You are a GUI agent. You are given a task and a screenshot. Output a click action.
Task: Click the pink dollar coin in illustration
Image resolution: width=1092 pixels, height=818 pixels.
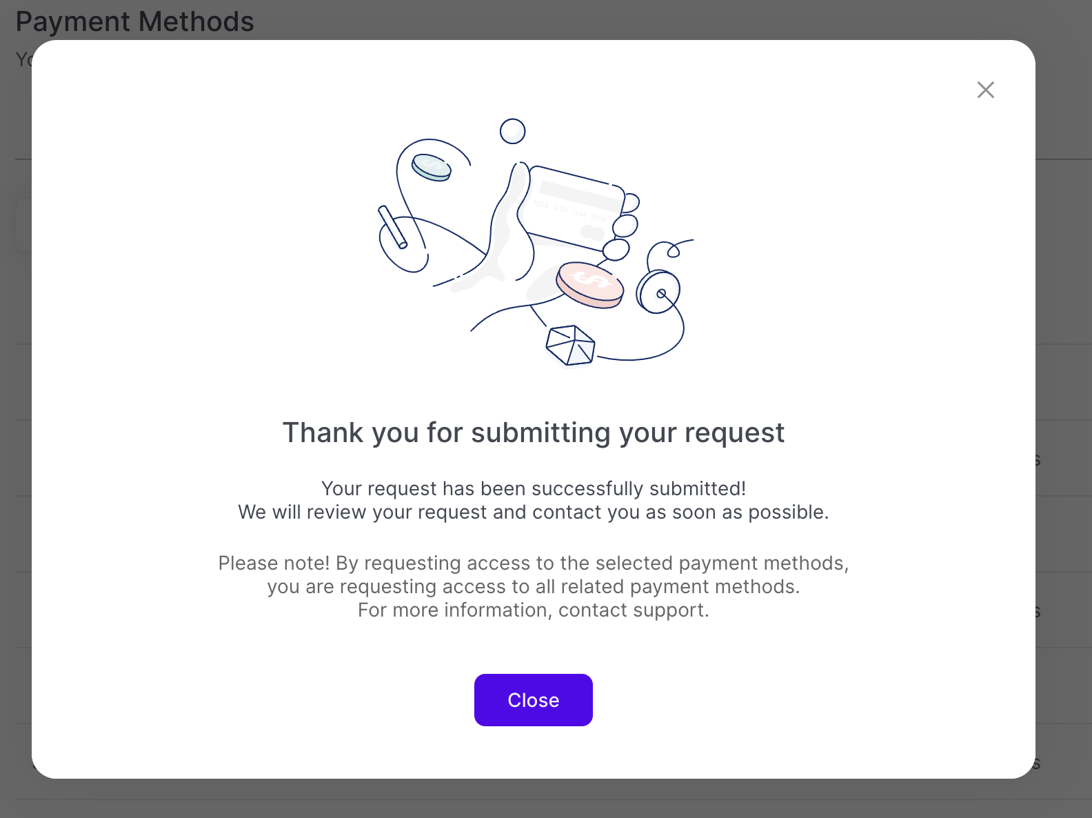tap(589, 283)
